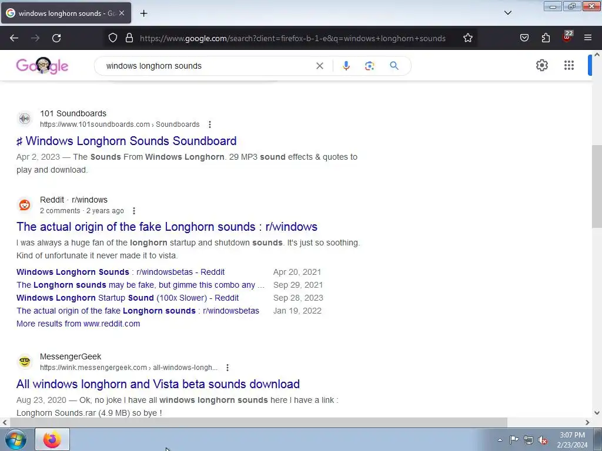
Task: Open a new browser tab
Action: (x=143, y=14)
